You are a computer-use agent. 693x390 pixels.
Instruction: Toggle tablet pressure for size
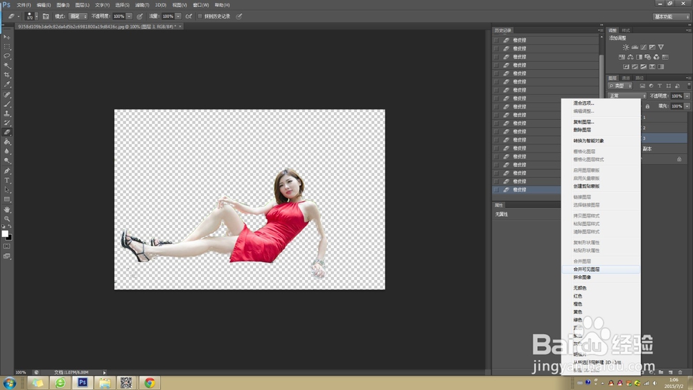238,17
